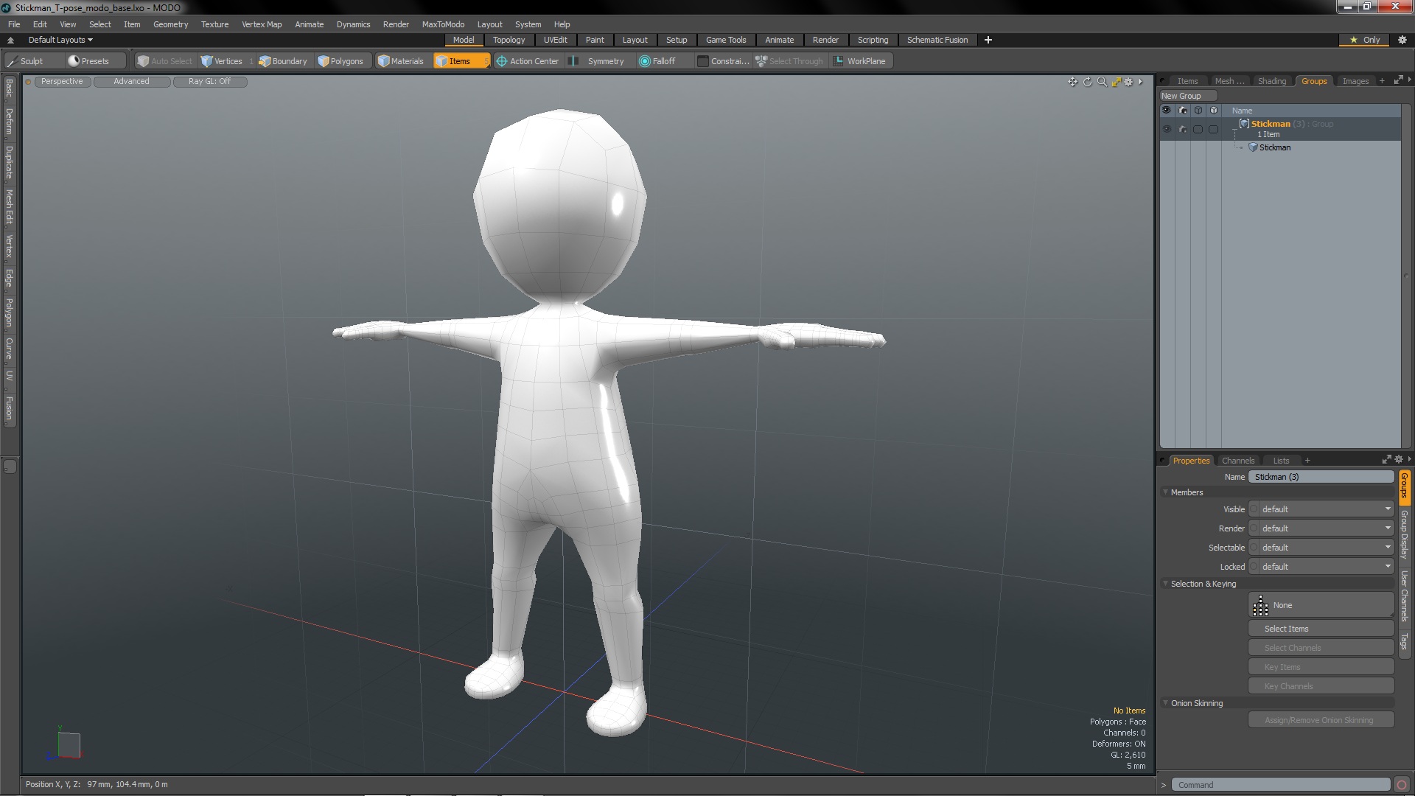Click the viewport maximize arrows icon
This screenshot has height=796, width=1415.
point(1116,82)
